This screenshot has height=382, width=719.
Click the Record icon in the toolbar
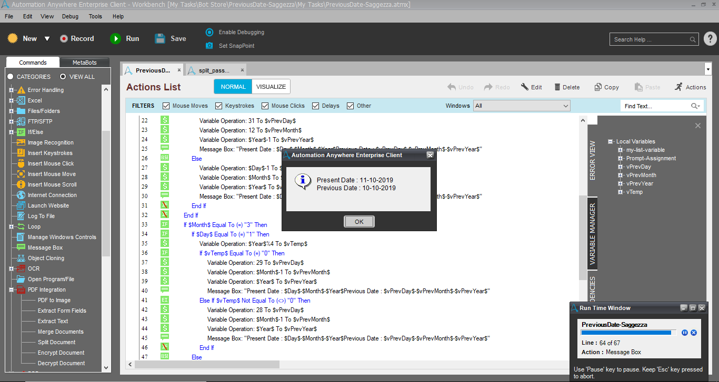[64, 38]
